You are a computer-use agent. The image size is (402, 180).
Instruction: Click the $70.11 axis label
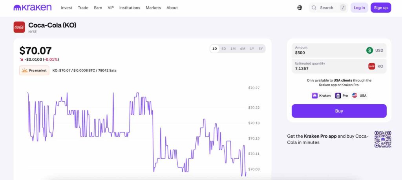point(254,154)
